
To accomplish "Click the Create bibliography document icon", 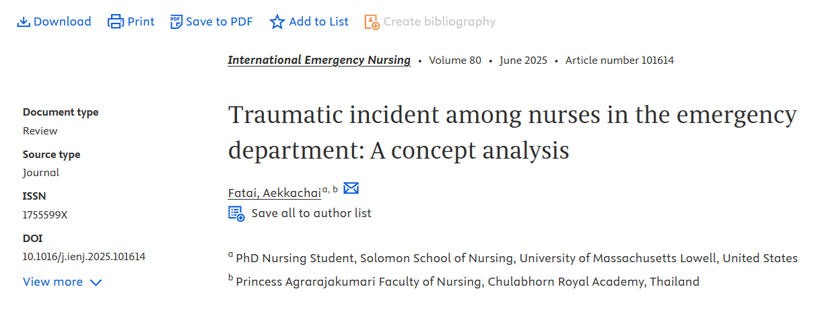I will (x=372, y=22).
